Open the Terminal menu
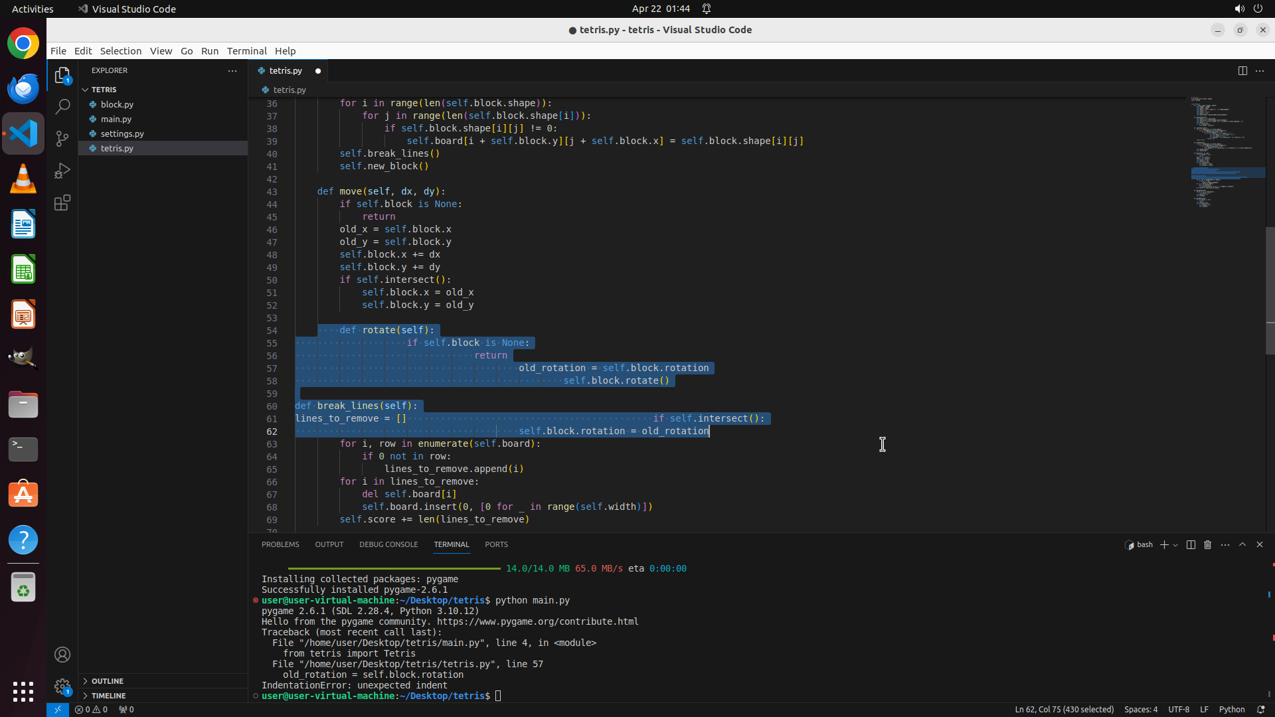1275x717 pixels. coord(246,51)
